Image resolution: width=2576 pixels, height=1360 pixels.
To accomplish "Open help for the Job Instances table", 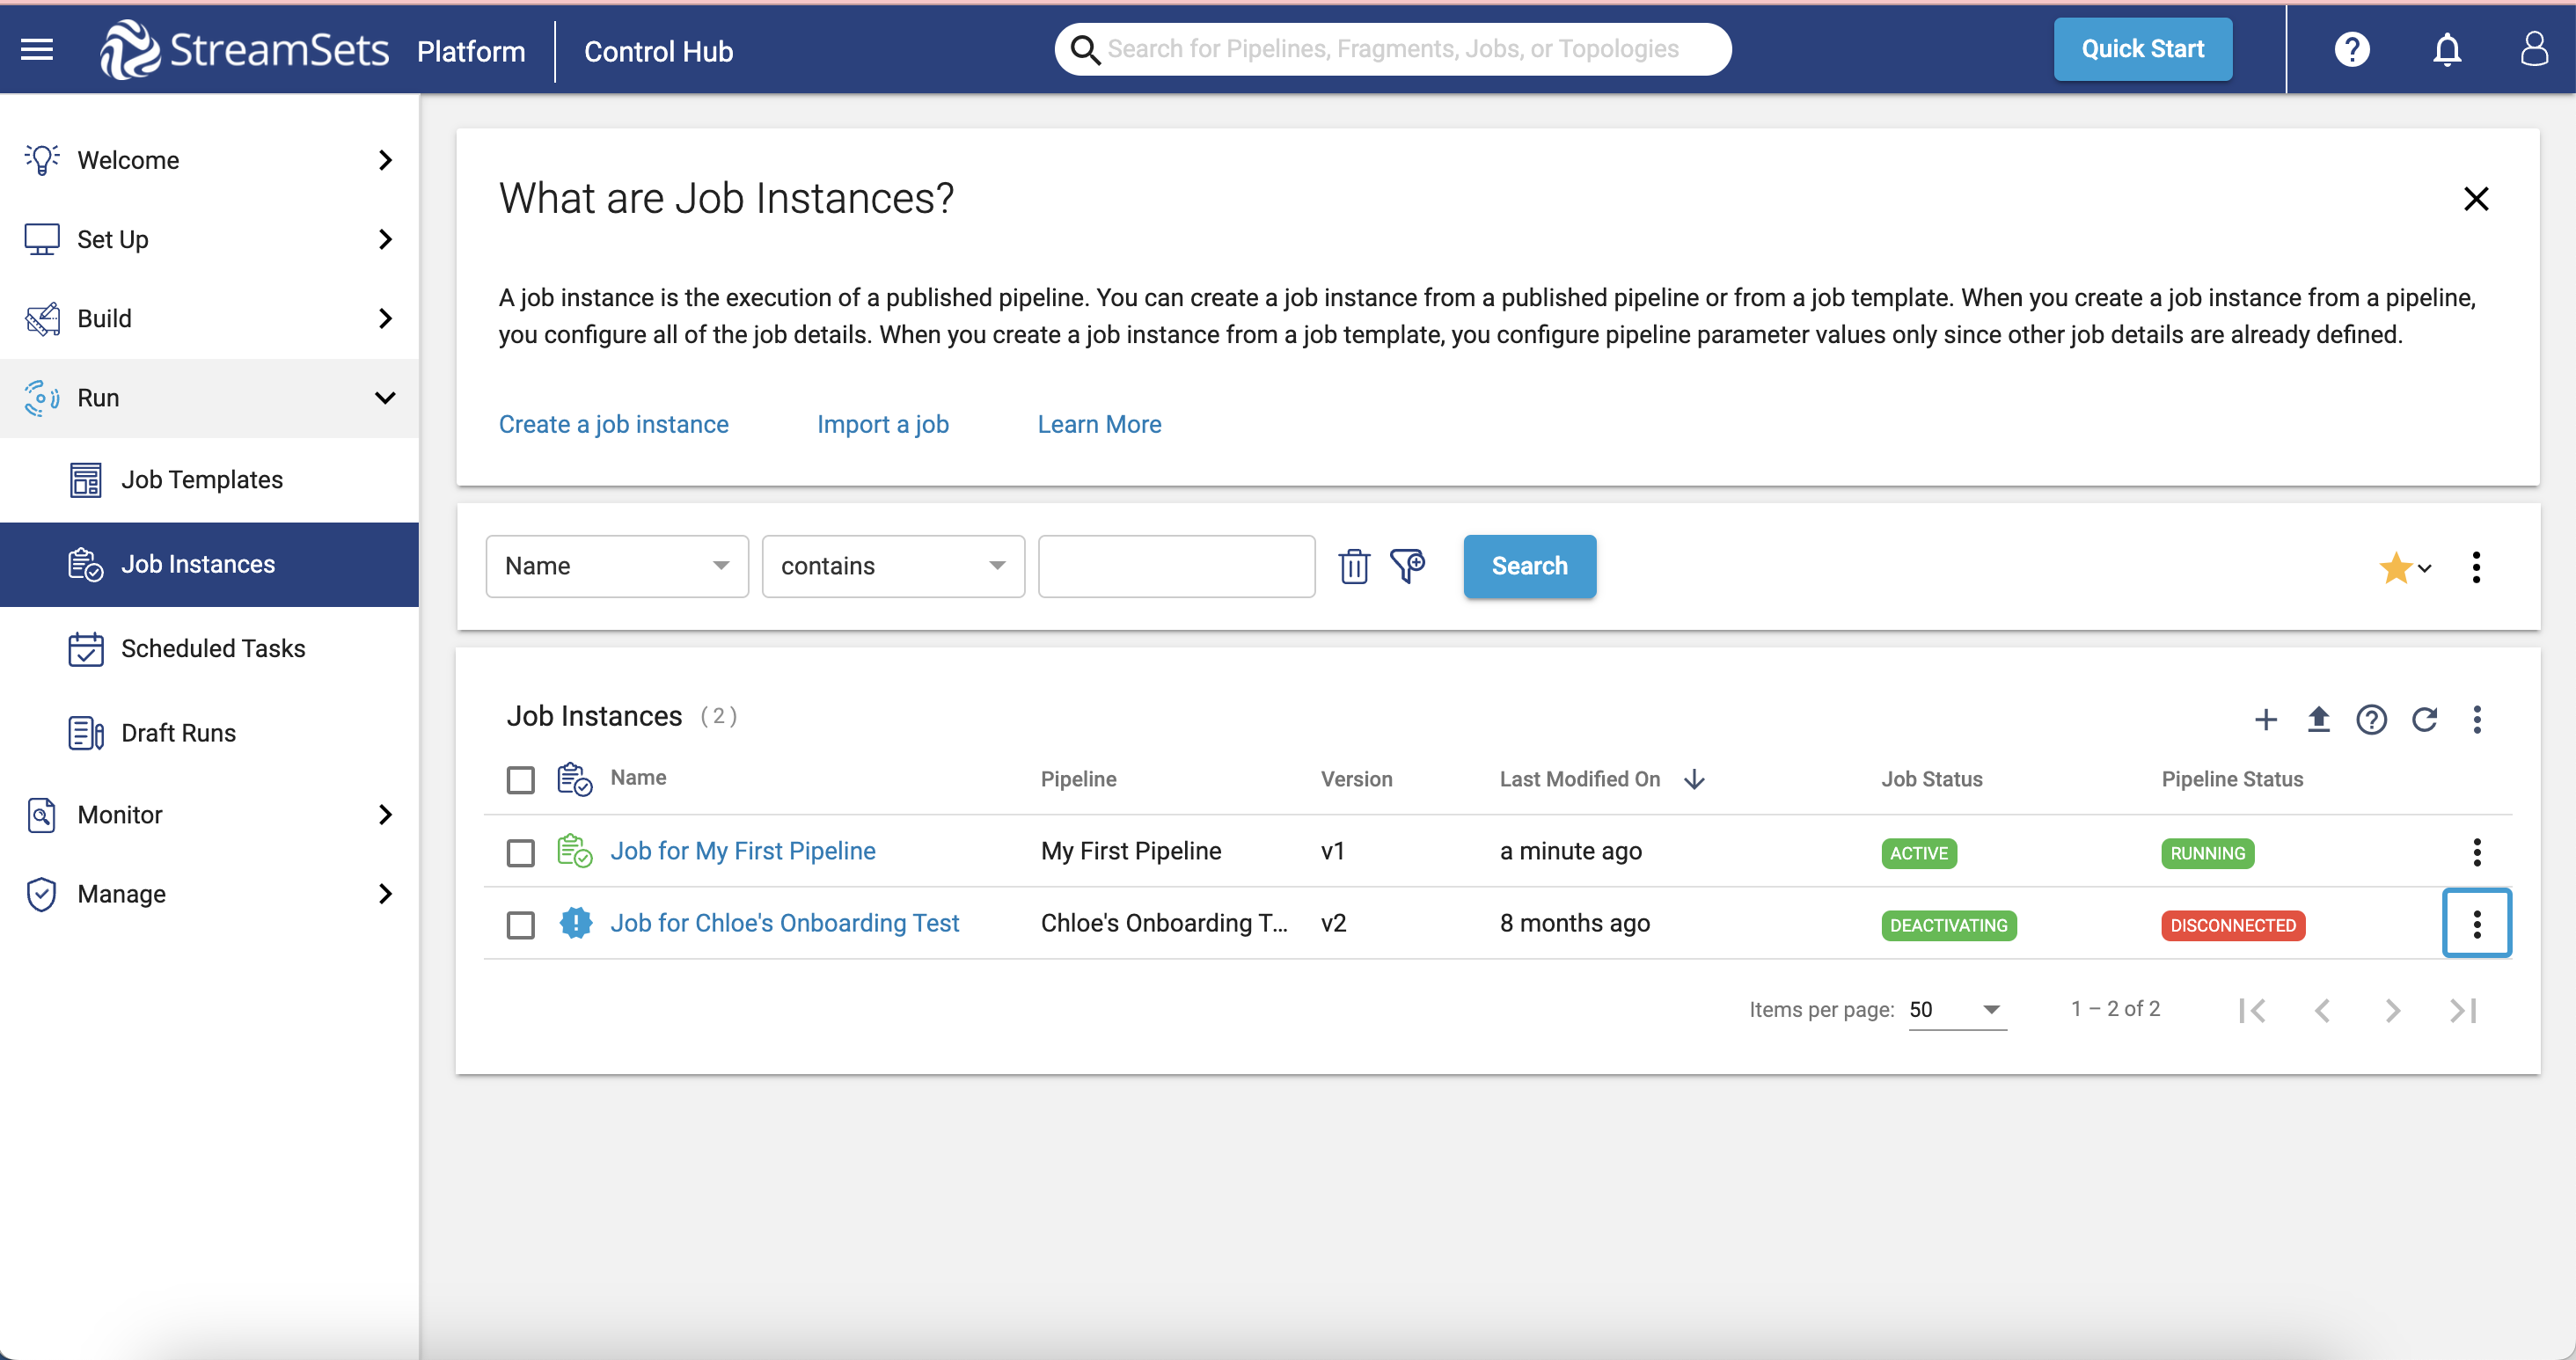I will point(2372,719).
